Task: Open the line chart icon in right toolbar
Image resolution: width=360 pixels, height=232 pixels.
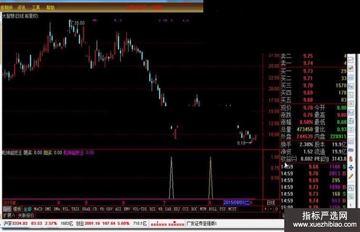Action: pyautogui.click(x=351, y=60)
